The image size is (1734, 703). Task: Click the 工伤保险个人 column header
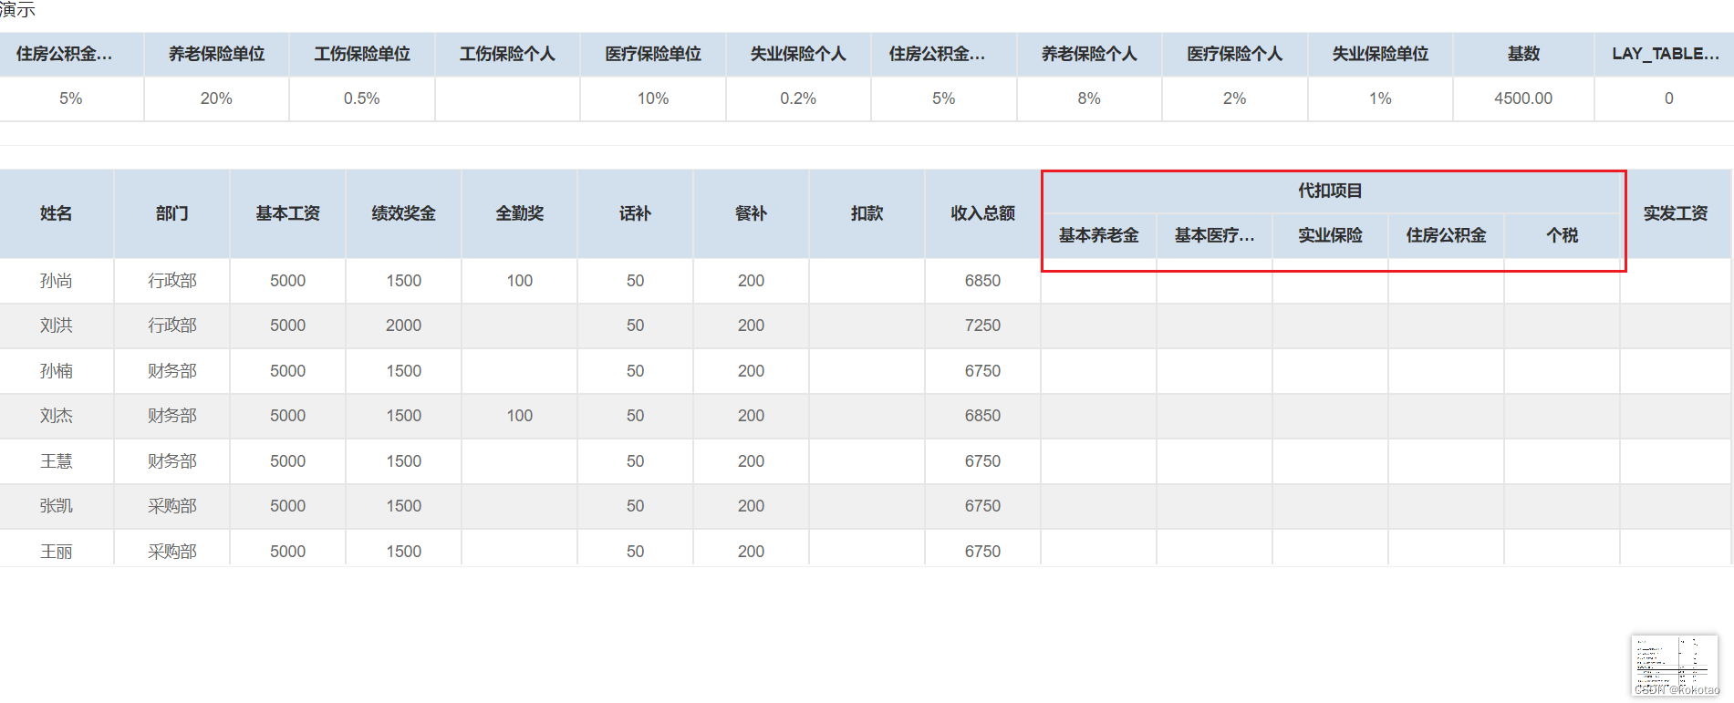(507, 54)
